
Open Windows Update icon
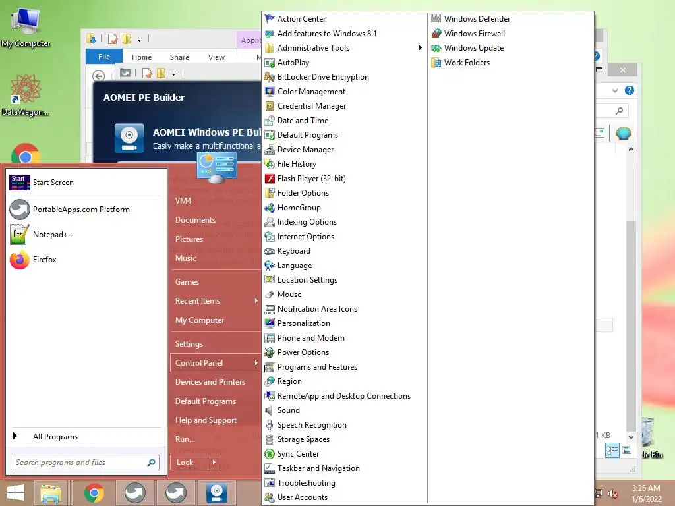click(x=436, y=48)
